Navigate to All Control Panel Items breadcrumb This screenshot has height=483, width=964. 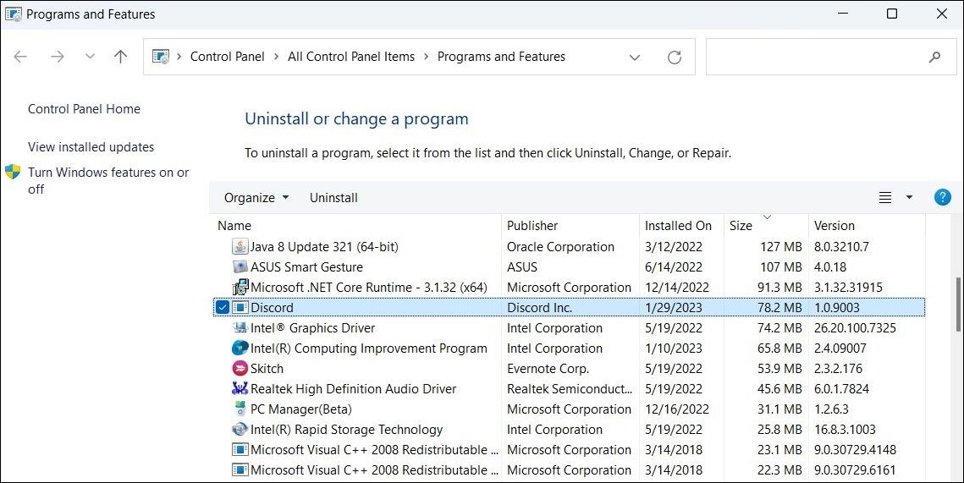351,57
